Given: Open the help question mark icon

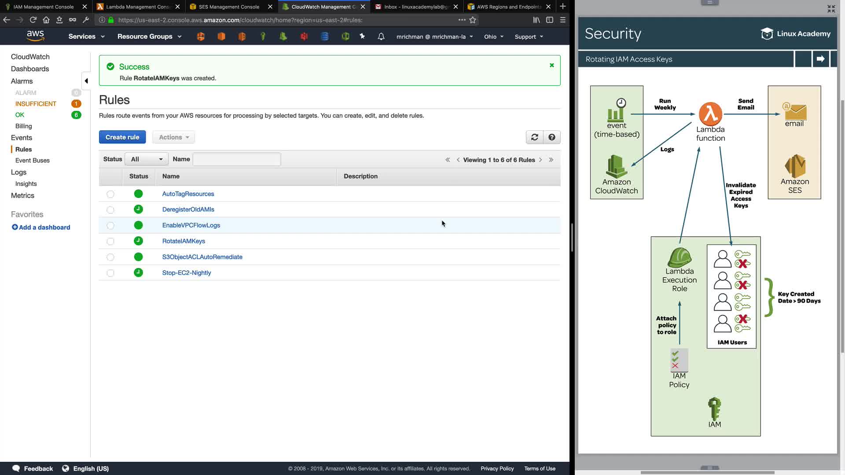Looking at the screenshot, I should tap(551, 137).
